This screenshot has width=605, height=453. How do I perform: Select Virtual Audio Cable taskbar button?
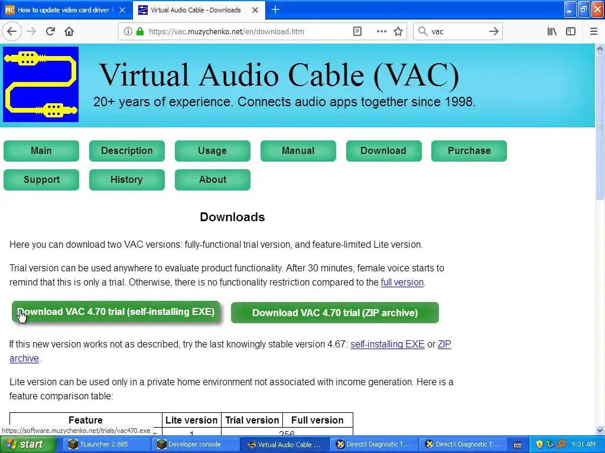(x=285, y=444)
